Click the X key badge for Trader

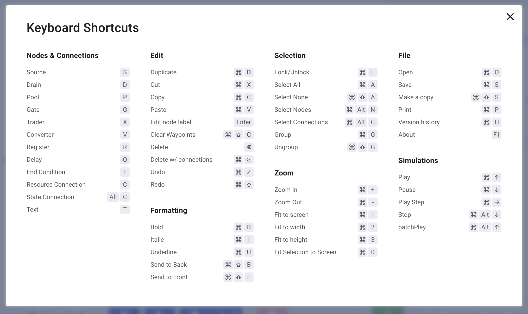coord(125,122)
